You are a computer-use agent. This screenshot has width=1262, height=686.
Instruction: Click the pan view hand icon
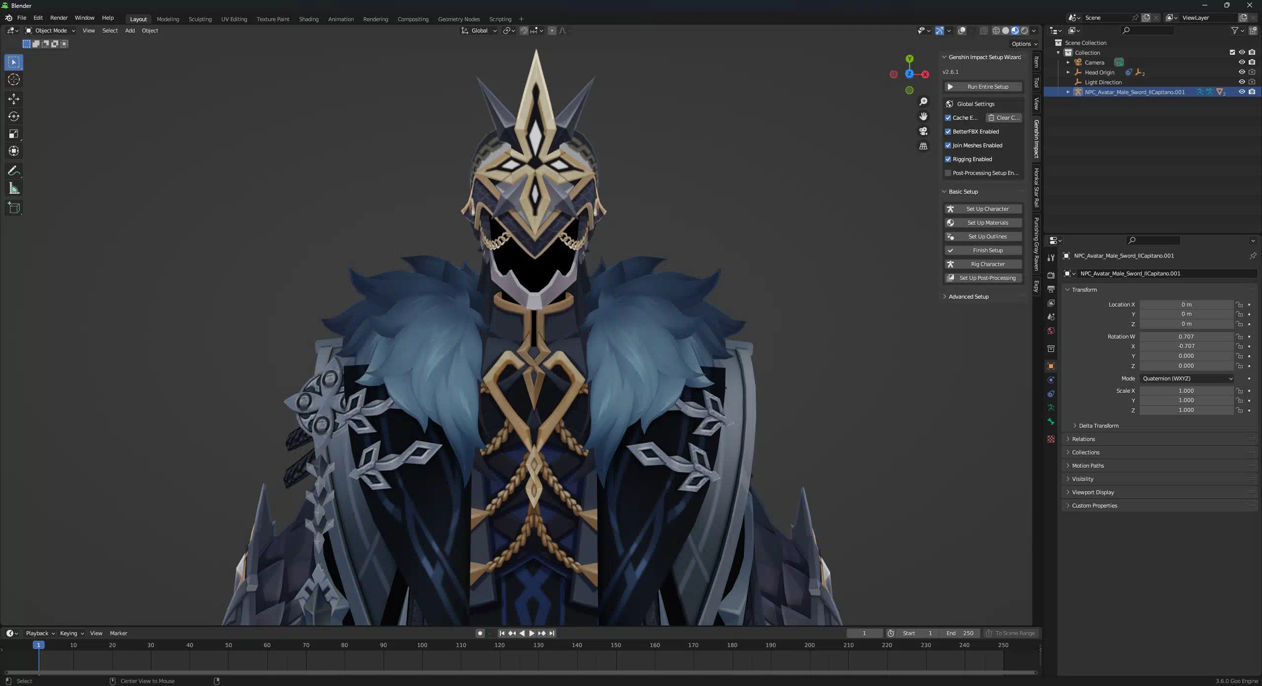coord(923,116)
